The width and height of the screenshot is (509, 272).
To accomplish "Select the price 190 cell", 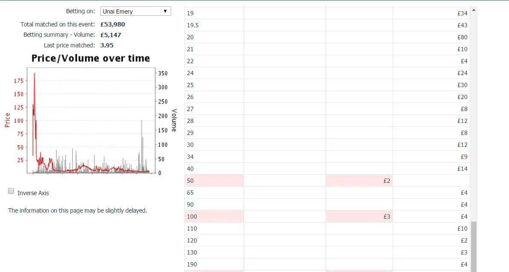I will click(214, 264).
